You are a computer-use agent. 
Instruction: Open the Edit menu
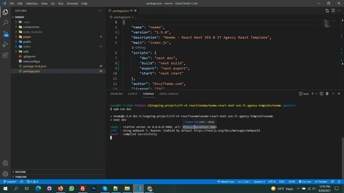point(20,4)
